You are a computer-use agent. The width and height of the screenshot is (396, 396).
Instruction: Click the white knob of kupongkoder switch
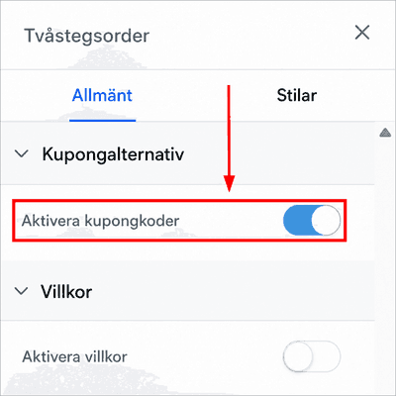tap(326, 221)
